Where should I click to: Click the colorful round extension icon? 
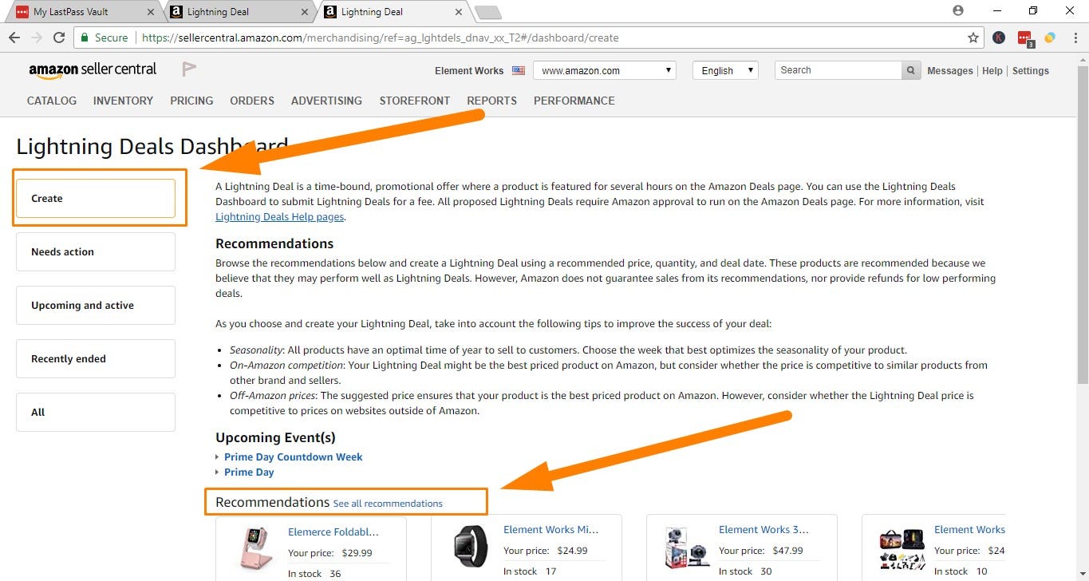tap(1050, 38)
